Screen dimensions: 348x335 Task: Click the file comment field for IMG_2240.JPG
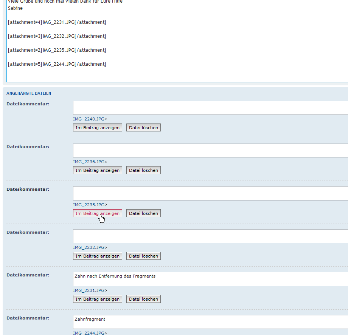pyautogui.click(x=210, y=108)
